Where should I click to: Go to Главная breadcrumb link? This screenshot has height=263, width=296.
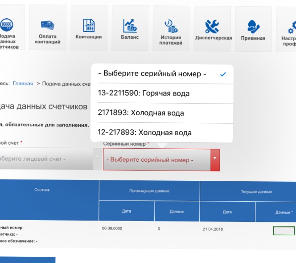(x=23, y=83)
